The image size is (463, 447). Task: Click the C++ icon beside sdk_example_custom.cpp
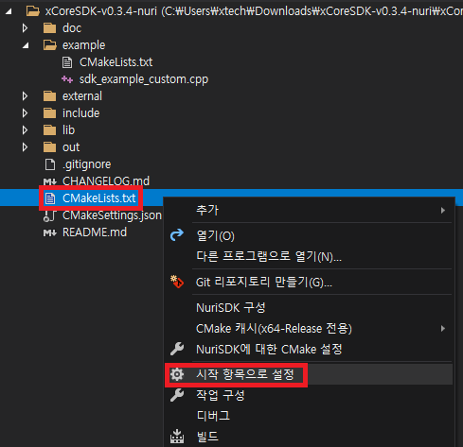click(x=67, y=79)
